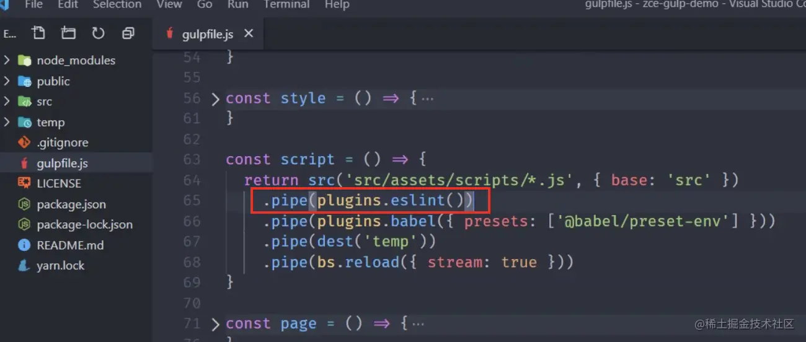Screen dimensions: 806x342
Task: Select node_modules folder in explorer
Action: click(76, 60)
